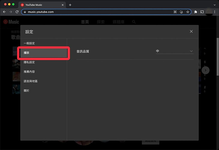Viewport: 219px width, 150px height.
Task: Reload the page with the refresh icon
Action: coord(17,12)
